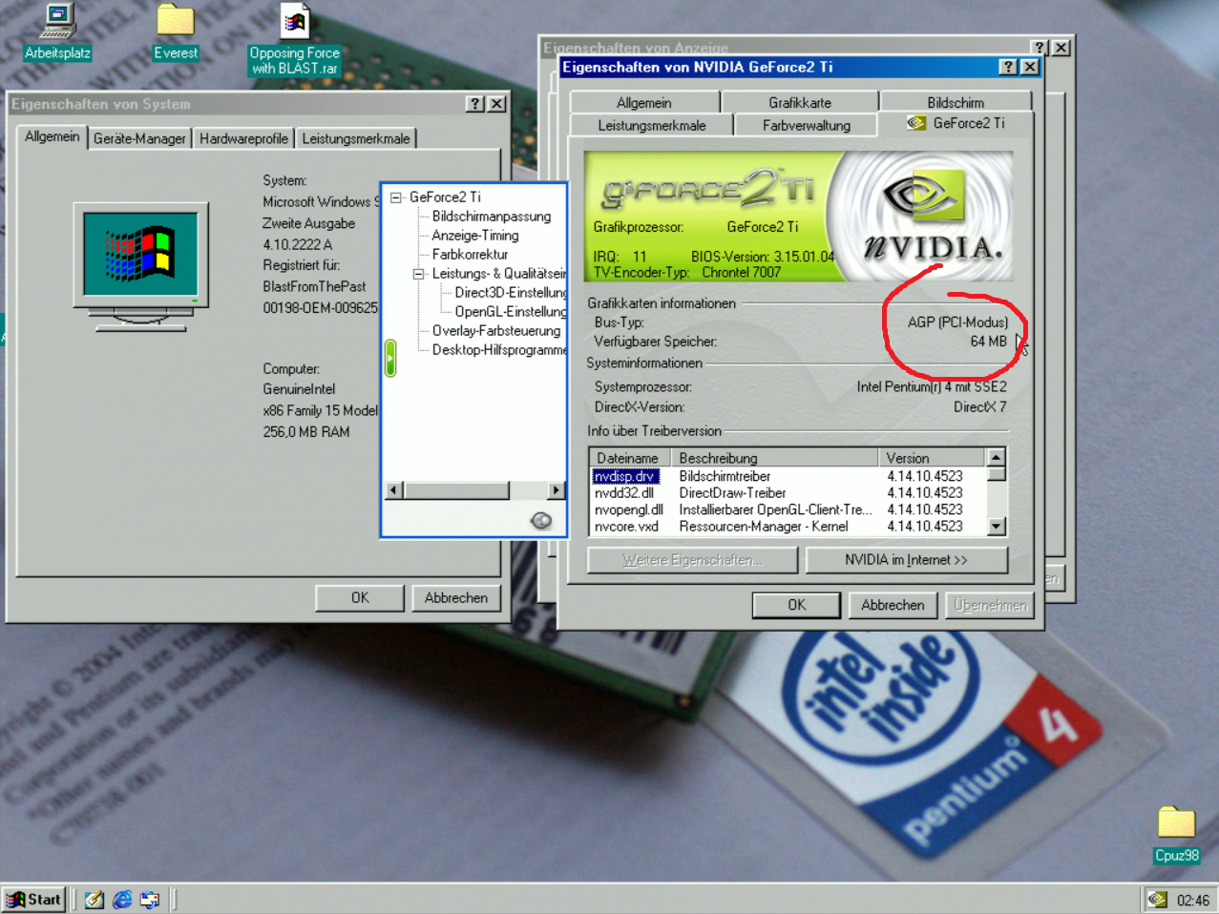Collapse the Leistungs- & Qualitätseinstellungen node
The image size is (1219, 914).
[417, 273]
